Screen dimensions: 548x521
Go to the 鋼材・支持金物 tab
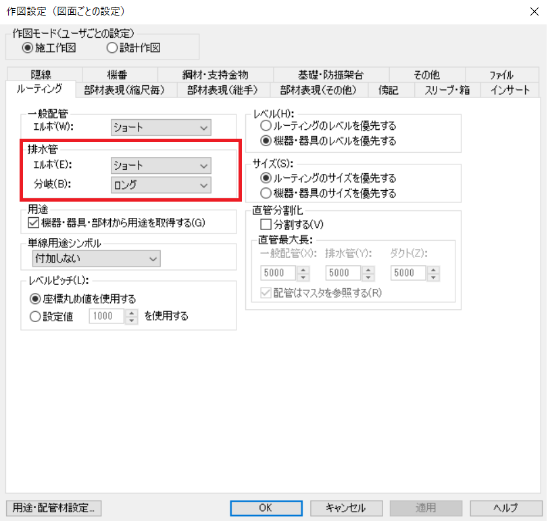(215, 75)
